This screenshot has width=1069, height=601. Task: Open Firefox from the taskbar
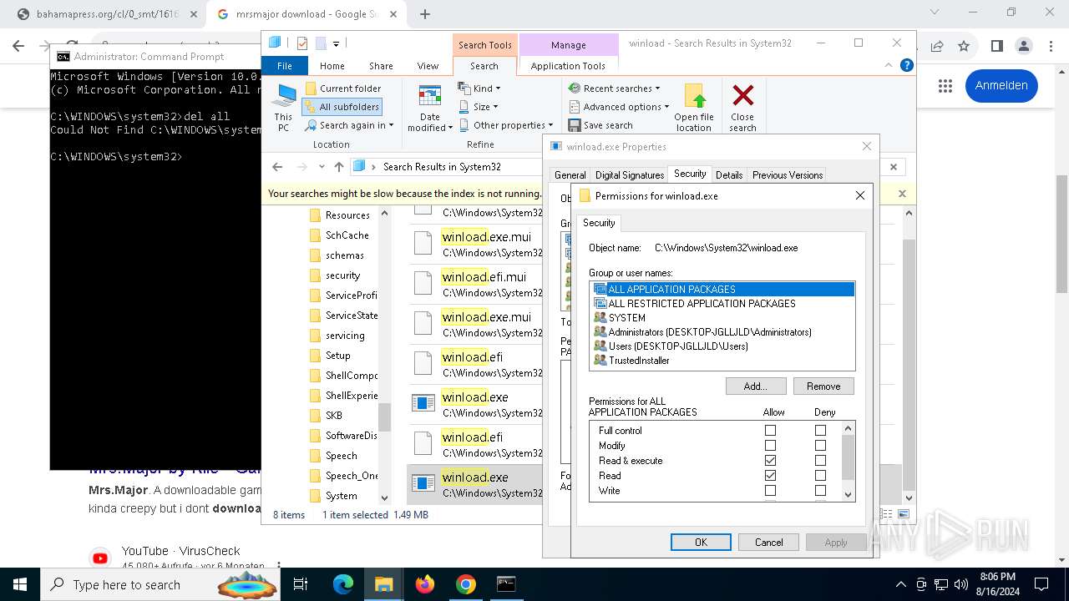(x=425, y=584)
